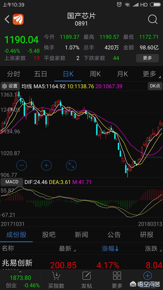Switch to 周K tab
This screenshot has width=163, height=290.
95,74
